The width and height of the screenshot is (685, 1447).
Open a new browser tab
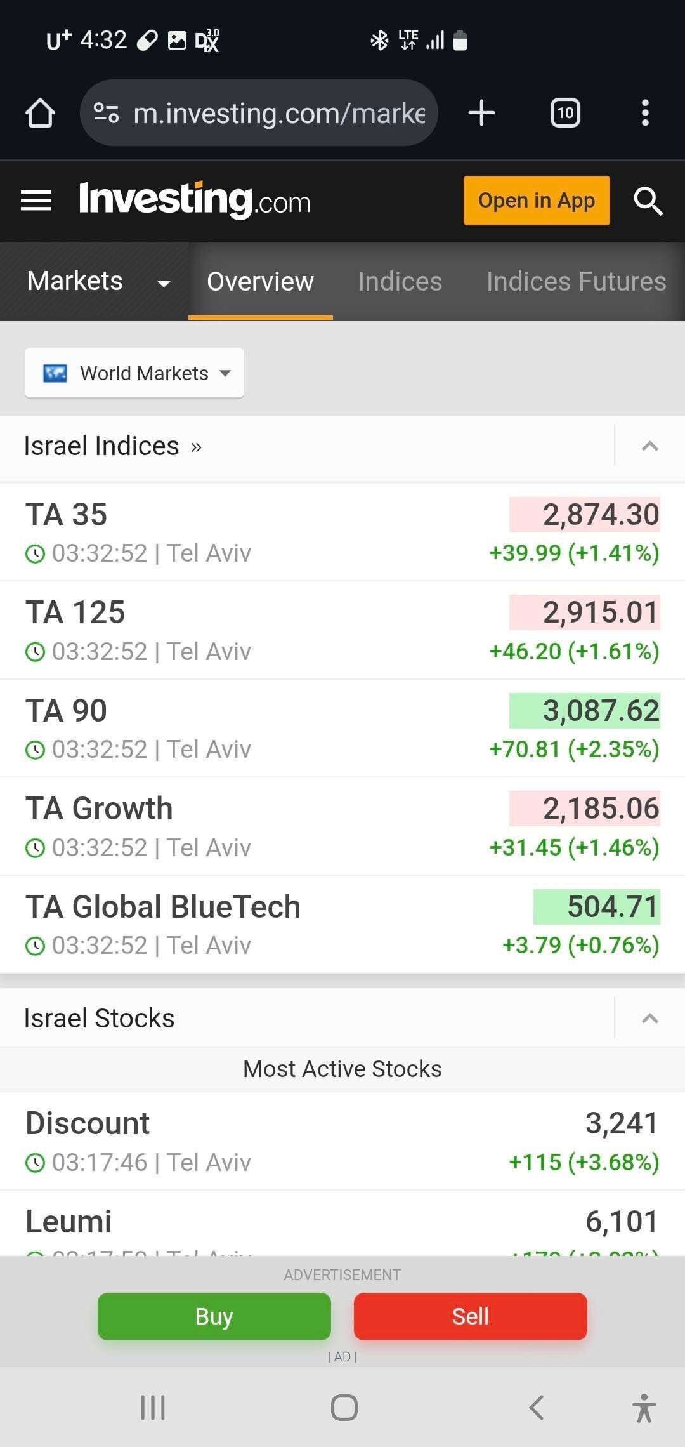[x=481, y=113]
